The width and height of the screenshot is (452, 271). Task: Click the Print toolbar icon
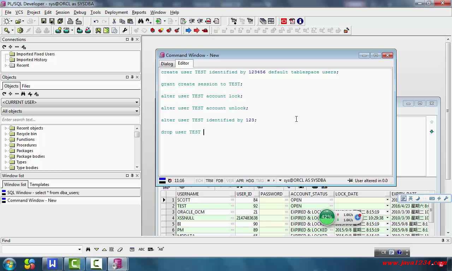tap(70, 21)
